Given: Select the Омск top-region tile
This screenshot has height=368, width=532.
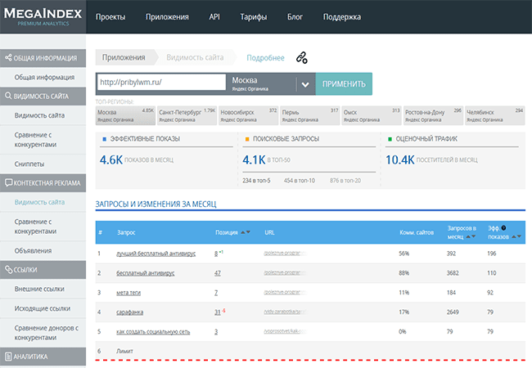Looking at the screenshot, I should 372,115.
